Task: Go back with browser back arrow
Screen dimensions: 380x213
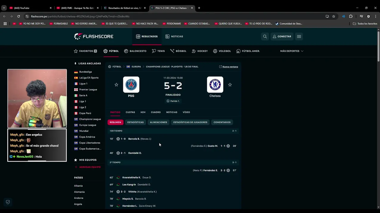Action: click(x=4, y=16)
